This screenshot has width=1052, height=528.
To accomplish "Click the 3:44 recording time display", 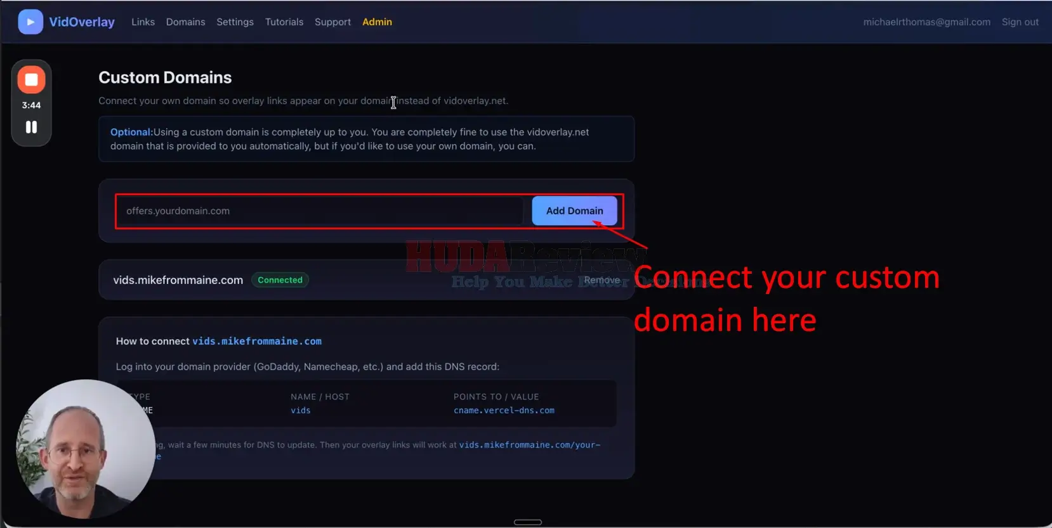I will pyautogui.click(x=31, y=105).
